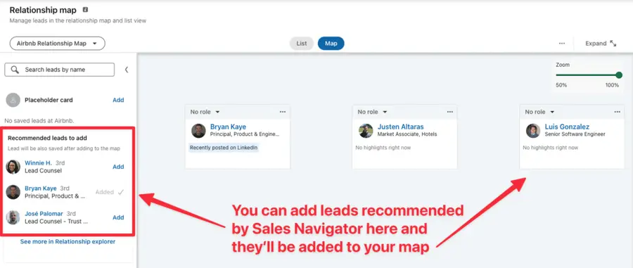The image size is (633, 268).
Task: Click the 50% zoom label
Action: point(561,85)
